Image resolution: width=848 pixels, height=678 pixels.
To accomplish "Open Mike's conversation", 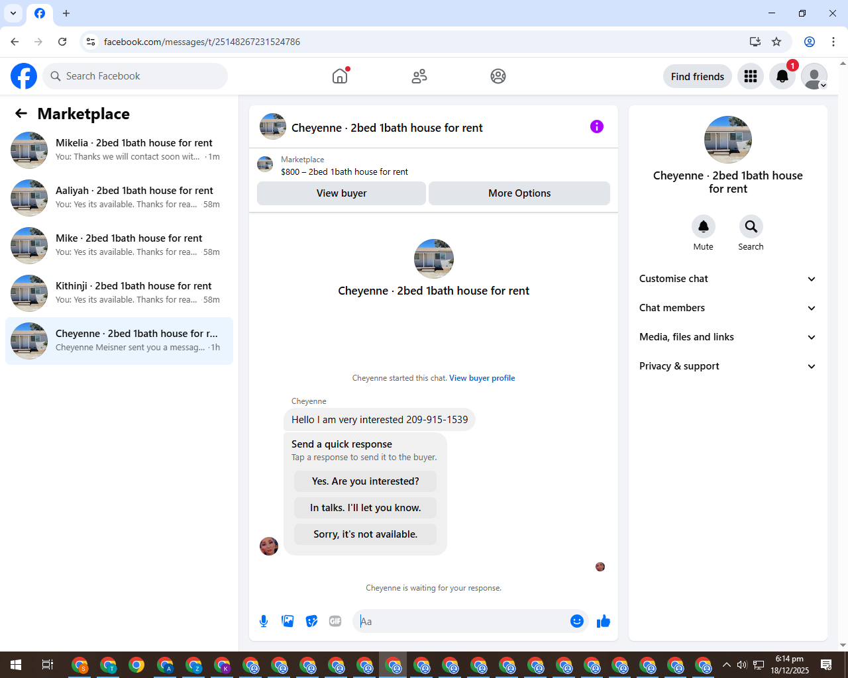I will (x=119, y=245).
